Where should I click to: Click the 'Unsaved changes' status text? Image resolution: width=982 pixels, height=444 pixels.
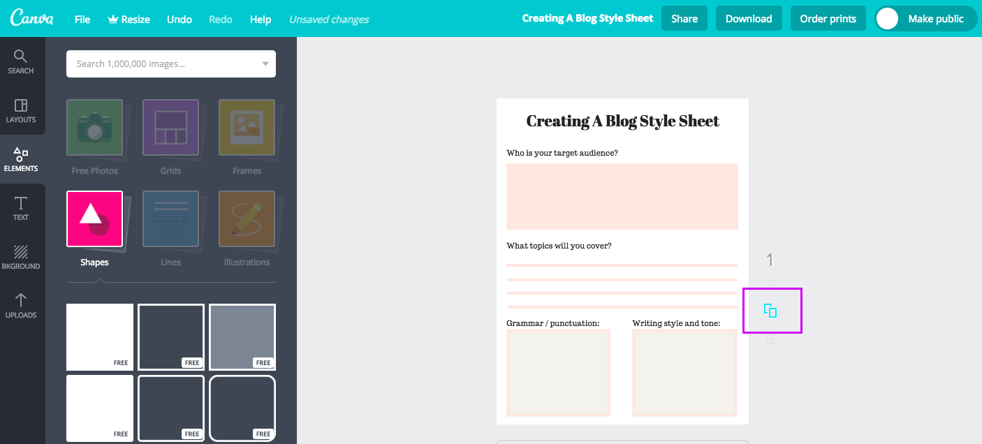click(329, 19)
